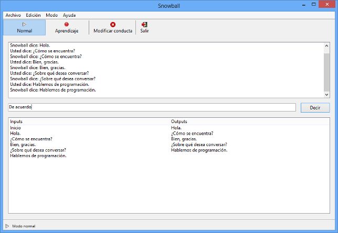The height and width of the screenshot is (233, 338).
Task: Click the Outputs column header
Action: pyautogui.click(x=179, y=121)
